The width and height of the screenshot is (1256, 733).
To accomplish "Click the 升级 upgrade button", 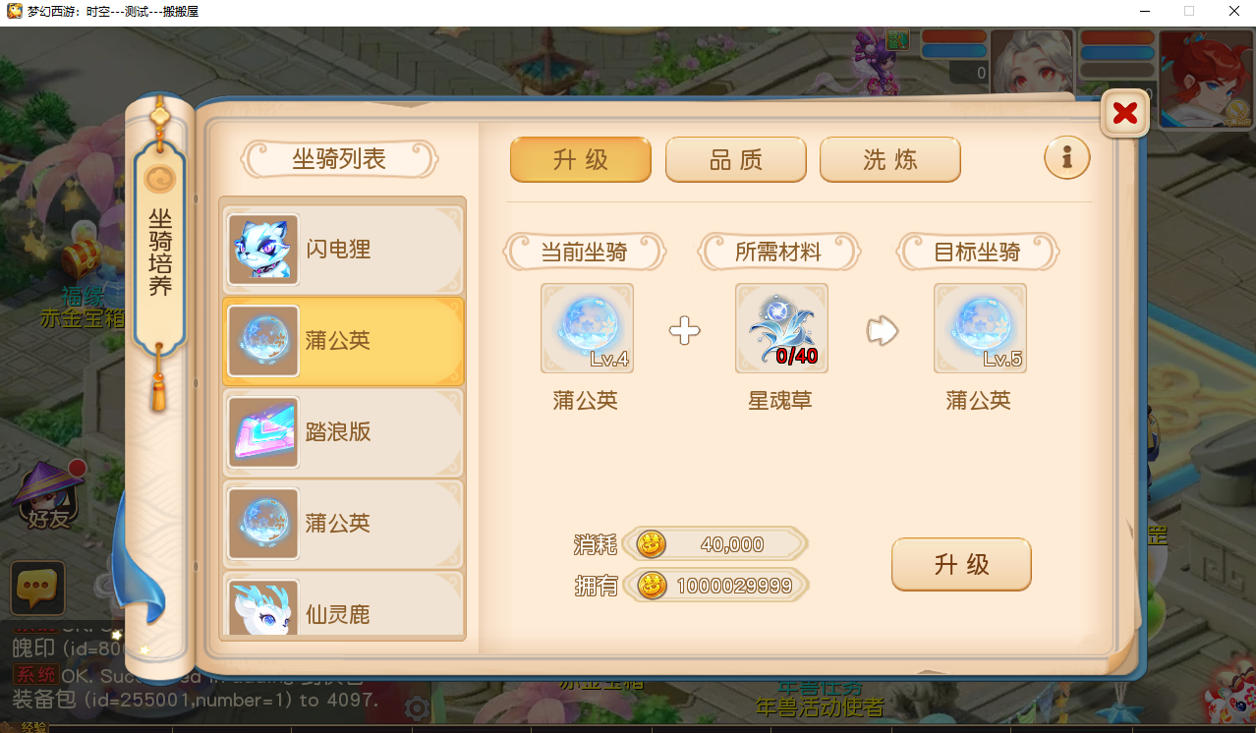I will 961,564.
